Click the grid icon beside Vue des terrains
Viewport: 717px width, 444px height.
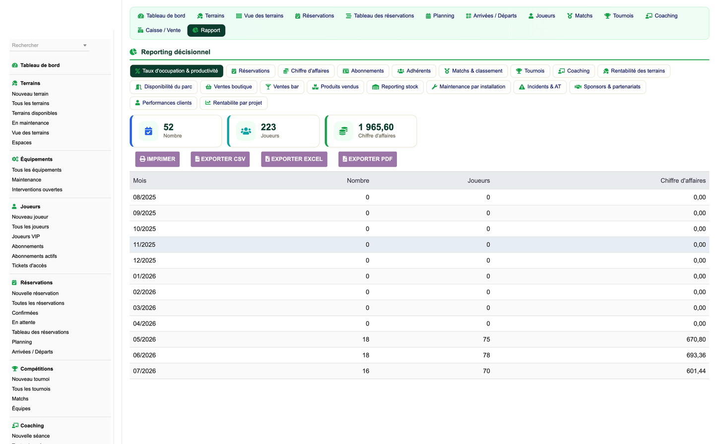239,16
